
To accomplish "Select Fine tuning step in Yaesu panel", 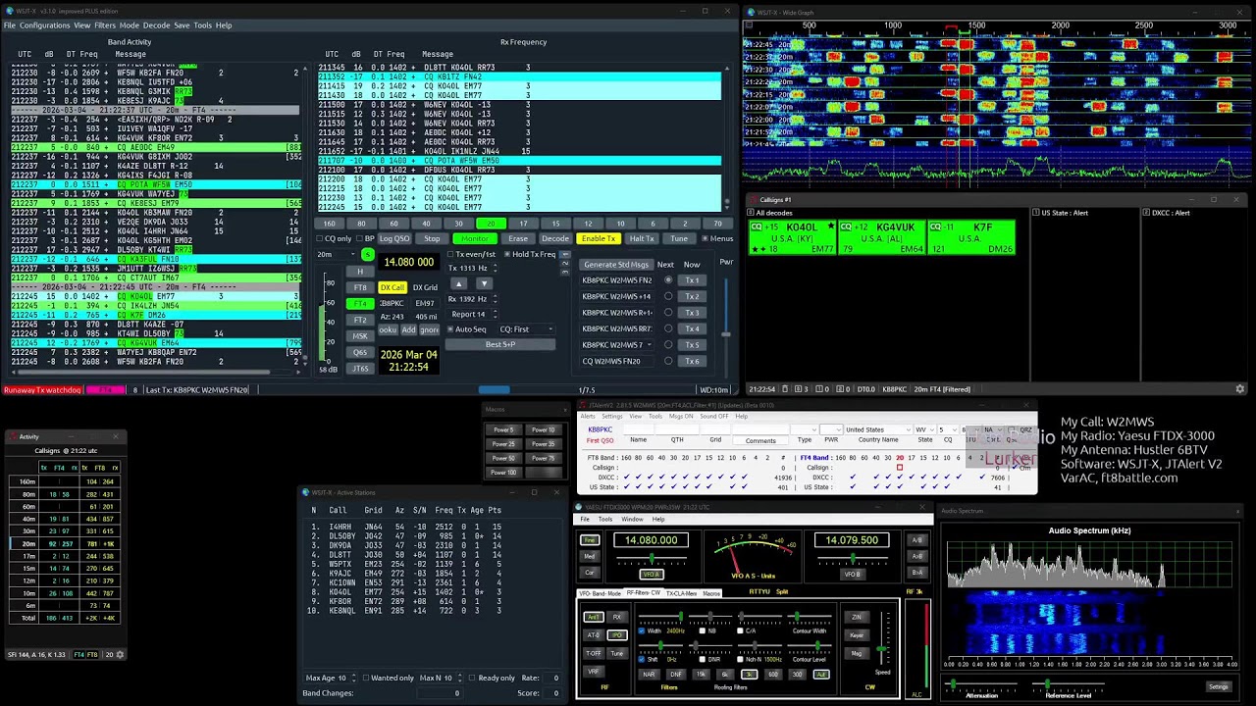I will (x=590, y=540).
